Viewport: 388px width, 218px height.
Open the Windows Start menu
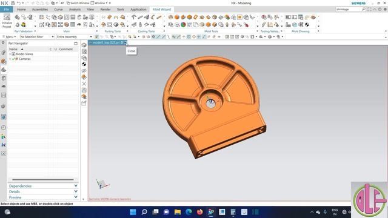[133, 212]
